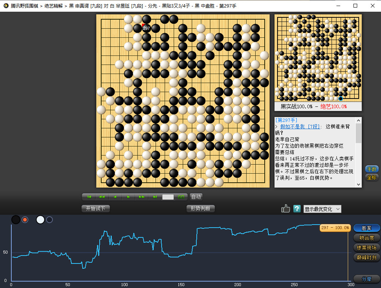Screen dimensions: 381x288
Task: Toggle the 坐标 coordinates display
Action: (x=372, y=177)
